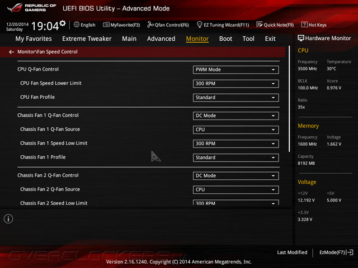The height and width of the screenshot is (268, 358).
Task: Open CPU Fan Profile Standard dropdown
Action: 236,98
